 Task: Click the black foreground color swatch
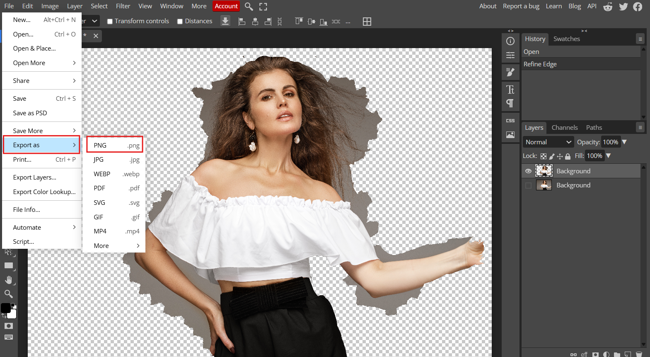click(x=6, y=308)
